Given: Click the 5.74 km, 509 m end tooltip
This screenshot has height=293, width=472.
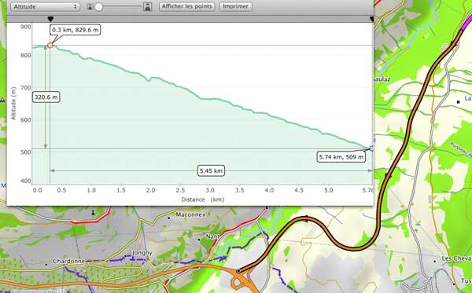Looking at the screenshot, I should pyautogui.click(x=341, y=157).
